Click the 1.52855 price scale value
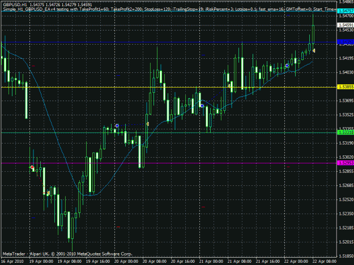The height and width of the screenshot is (265, 354). tap(346, 171)
